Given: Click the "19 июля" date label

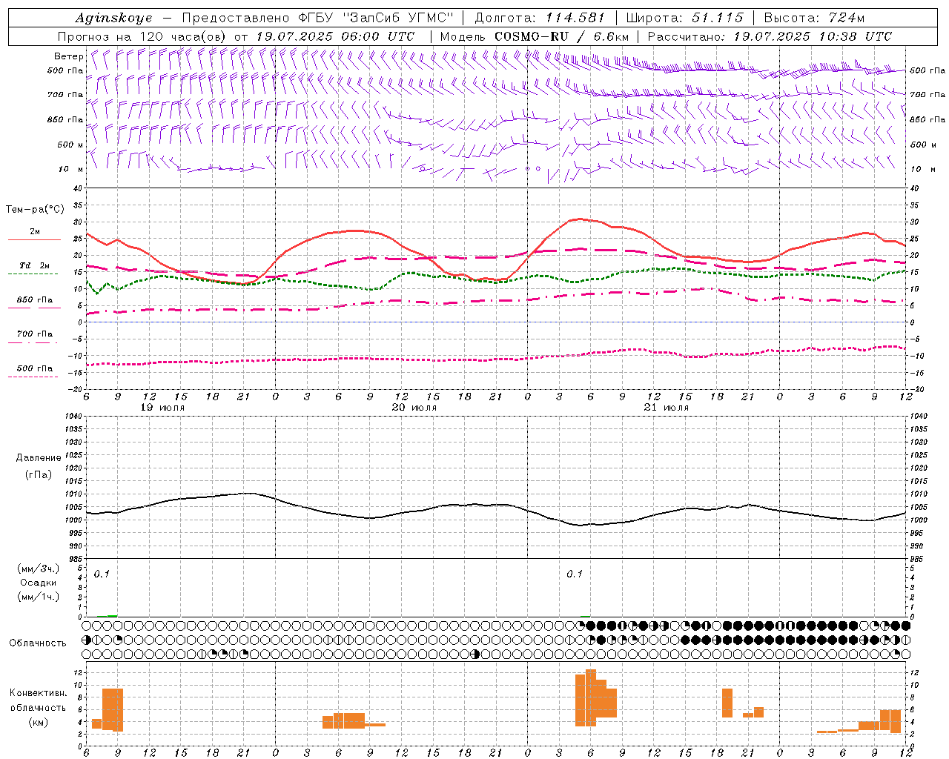Looking at the screenshot, I should click(162, 408).
